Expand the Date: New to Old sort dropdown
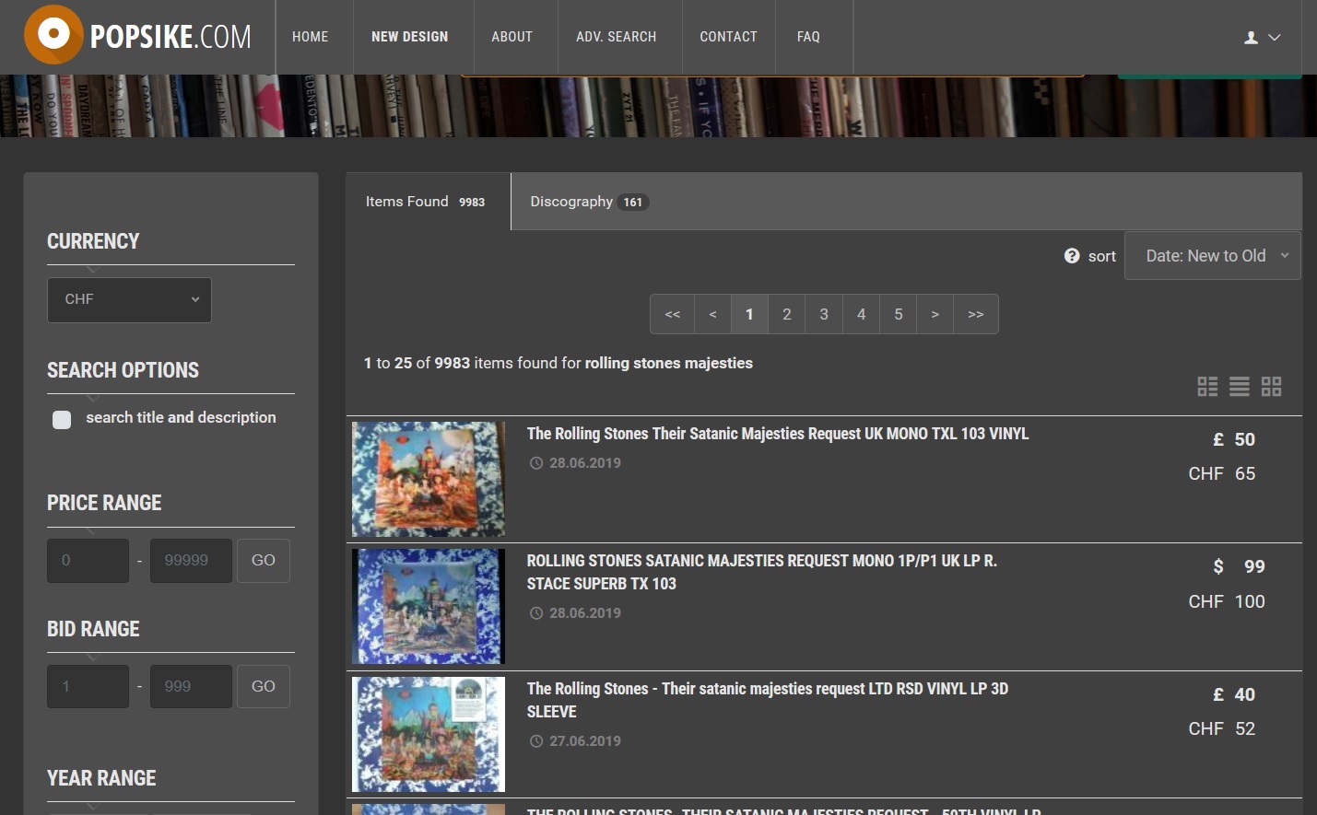1317x815 pixels. (1212, 256)
